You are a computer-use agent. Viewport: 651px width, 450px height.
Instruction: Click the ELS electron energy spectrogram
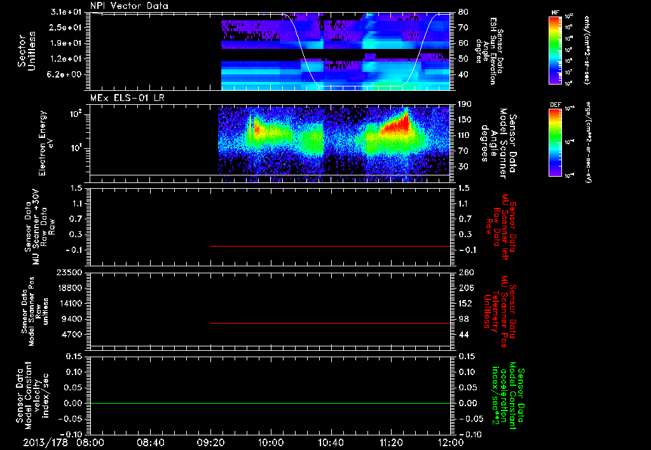[x=334, y=144]
